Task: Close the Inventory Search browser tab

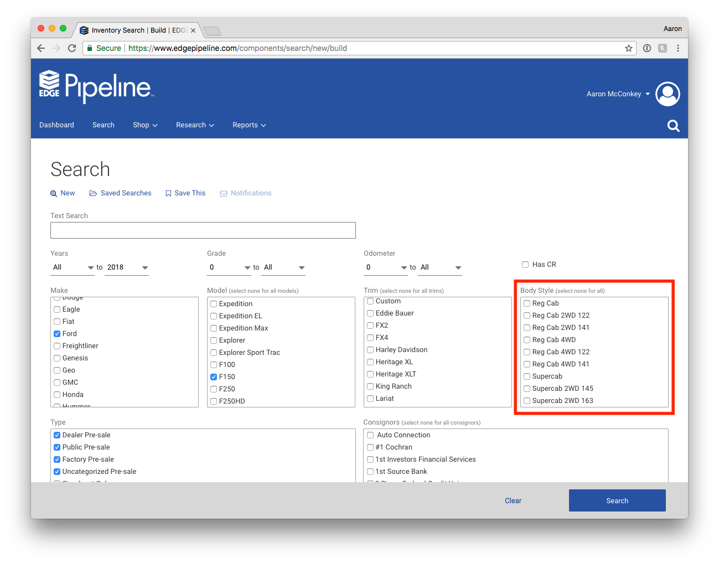Action: click(x=193, y=30)
